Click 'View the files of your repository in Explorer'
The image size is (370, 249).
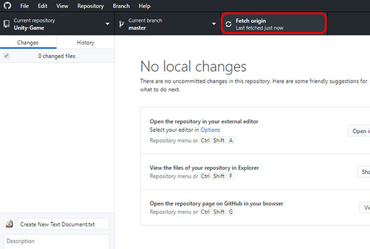[204, 167]
